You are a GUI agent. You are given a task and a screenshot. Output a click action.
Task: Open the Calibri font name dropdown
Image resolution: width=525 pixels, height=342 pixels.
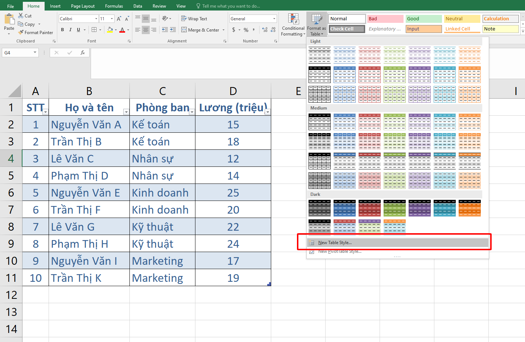[x=96, y=19]
